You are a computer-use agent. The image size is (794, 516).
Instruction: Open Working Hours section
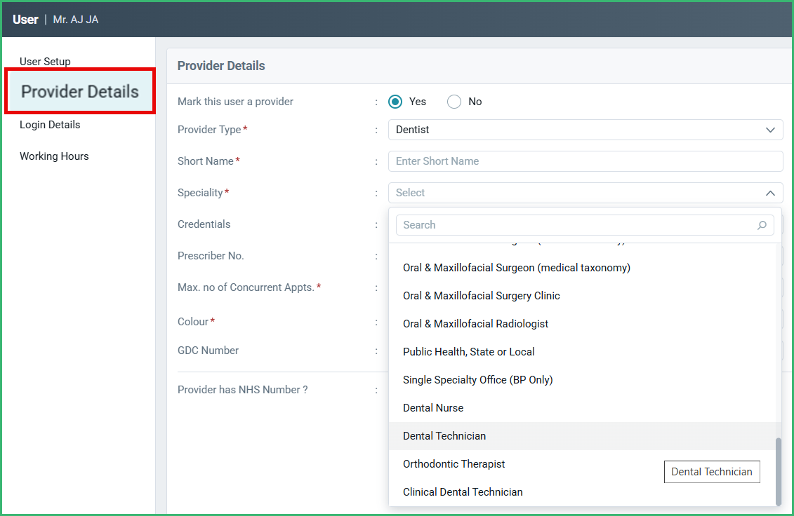pos(54,156)
